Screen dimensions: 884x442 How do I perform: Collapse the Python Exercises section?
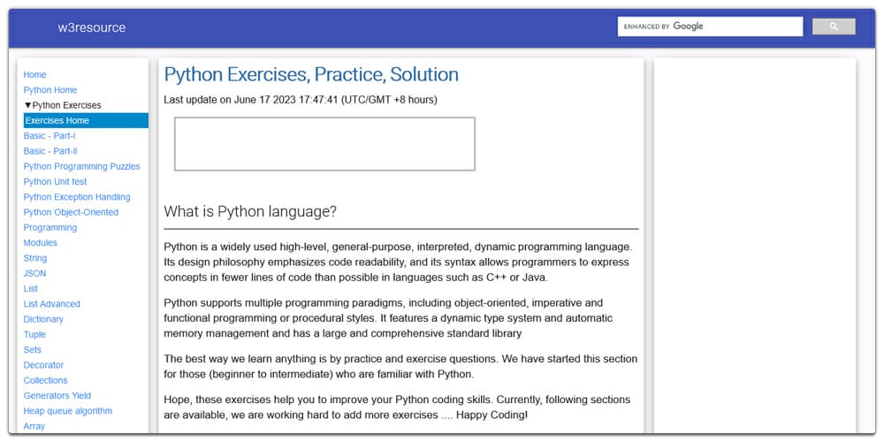point(63,105)
